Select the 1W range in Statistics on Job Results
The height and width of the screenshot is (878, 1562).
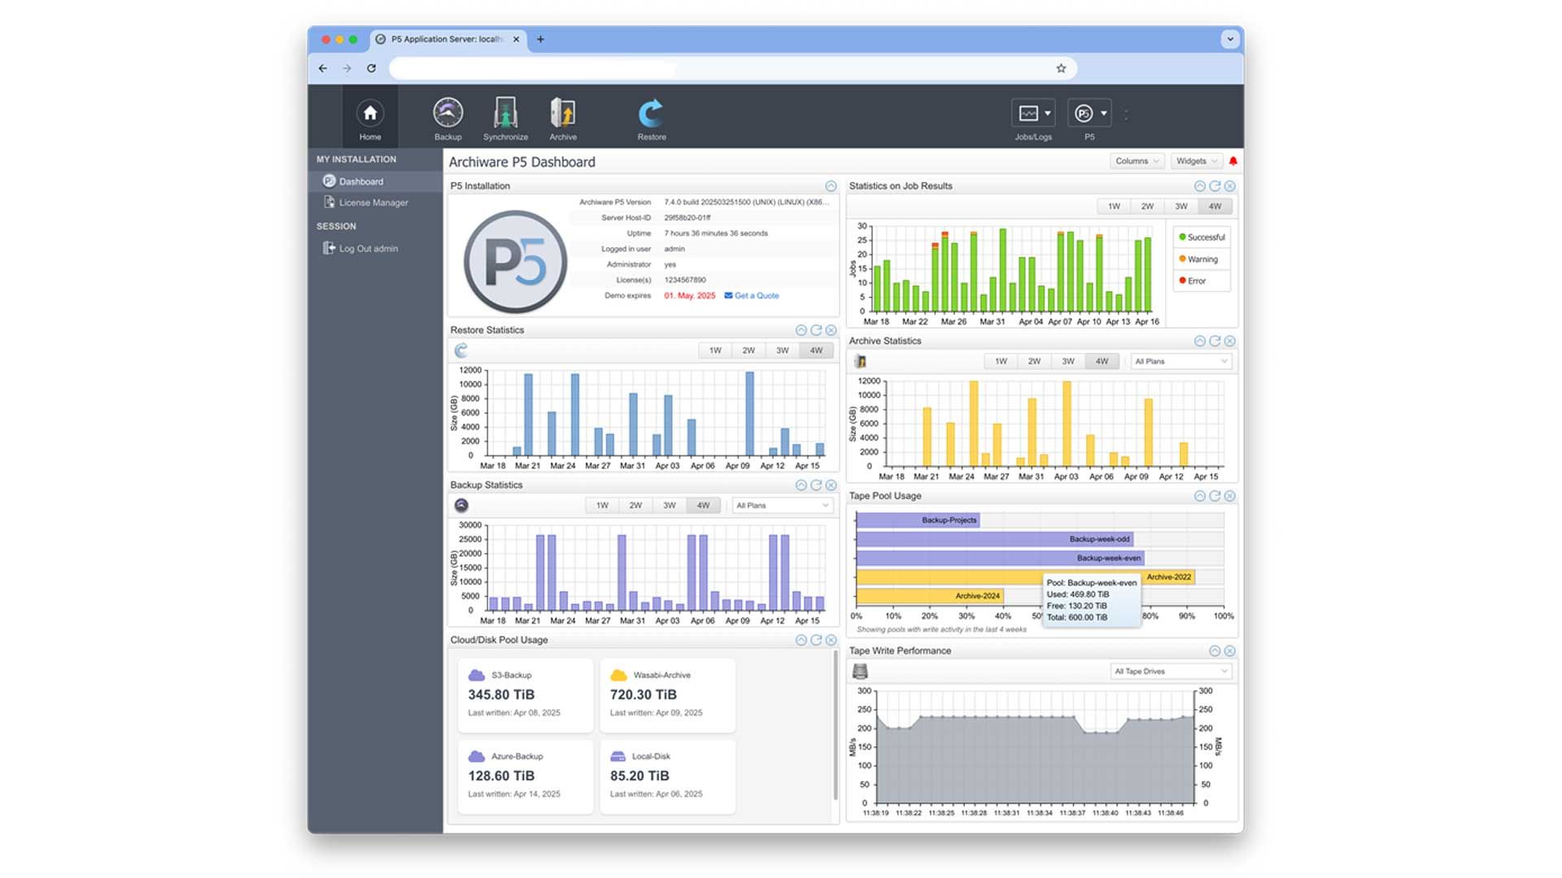point(1113,206)
